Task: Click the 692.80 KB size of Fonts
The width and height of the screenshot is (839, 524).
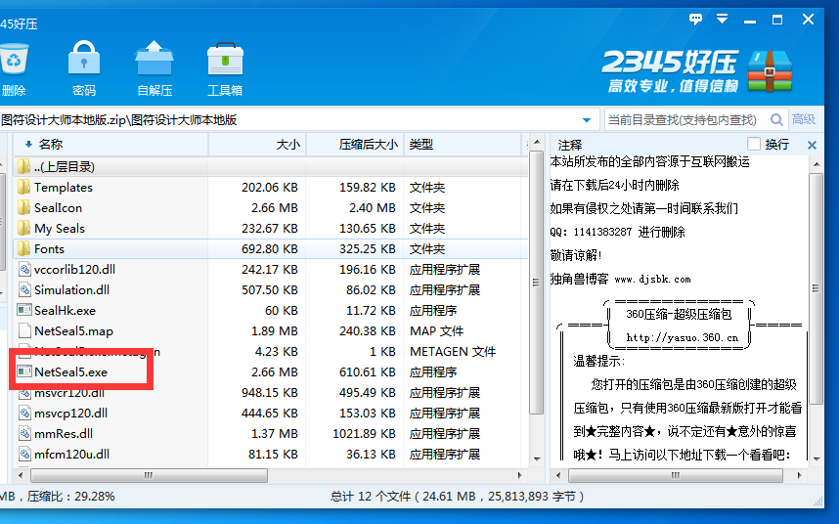Action: point(269,248)
